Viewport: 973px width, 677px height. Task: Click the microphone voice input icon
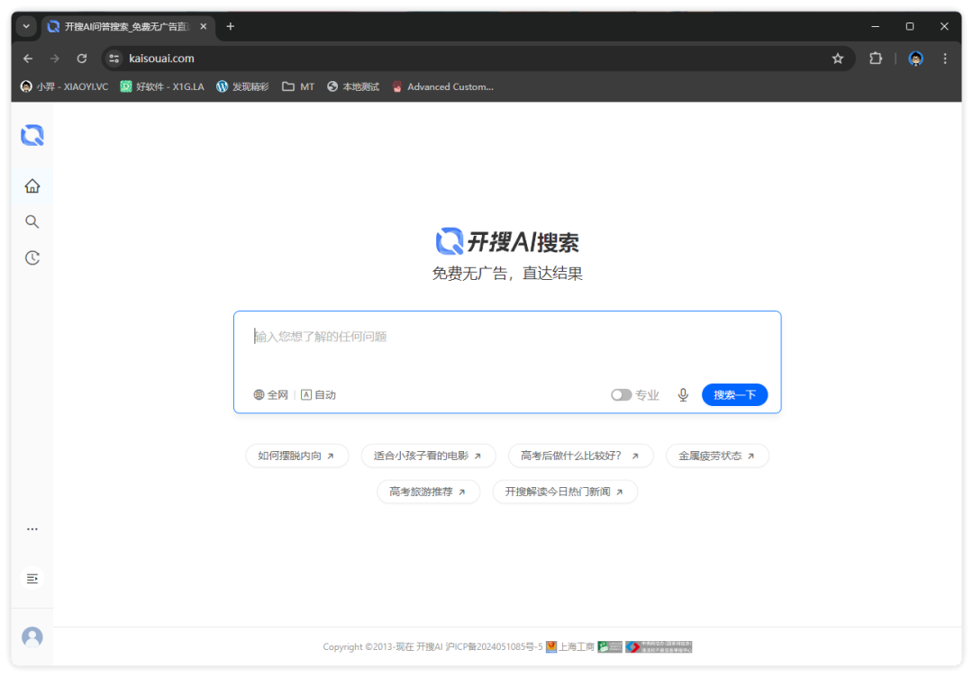pos(683,395)
